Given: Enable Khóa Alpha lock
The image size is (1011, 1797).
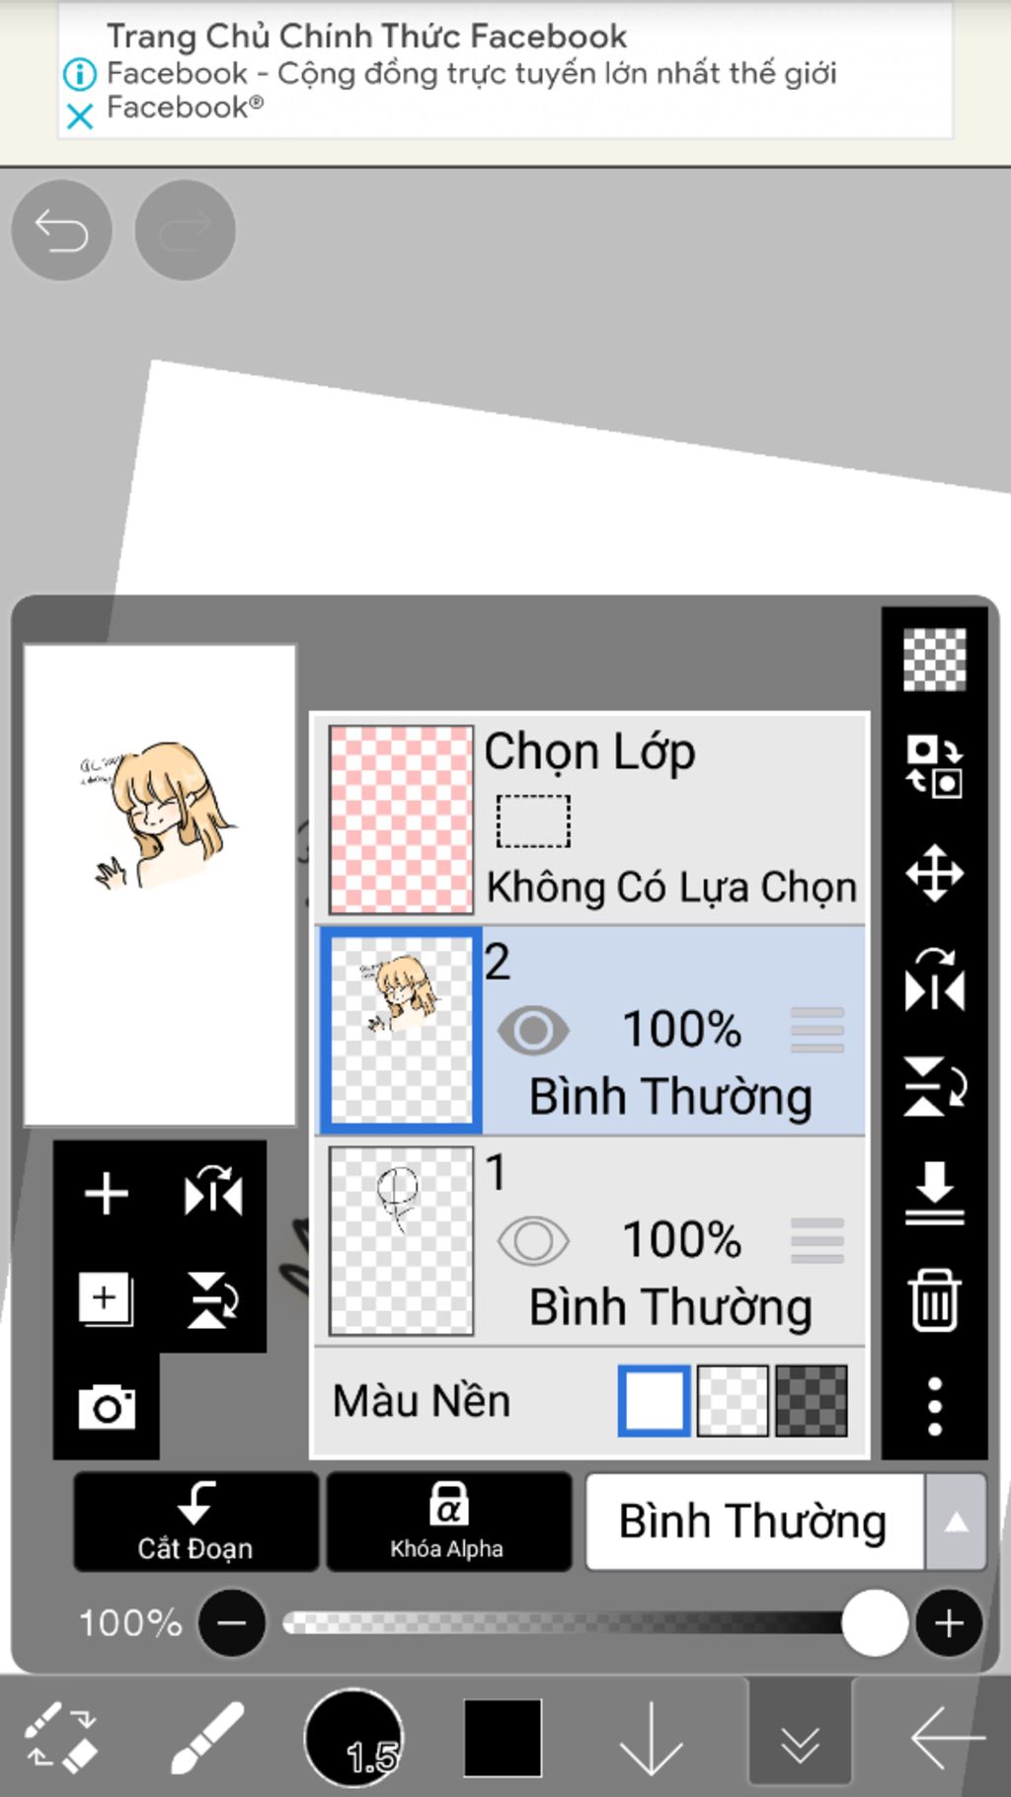Looking at the screenshot, I should [x=448, y=1522].
